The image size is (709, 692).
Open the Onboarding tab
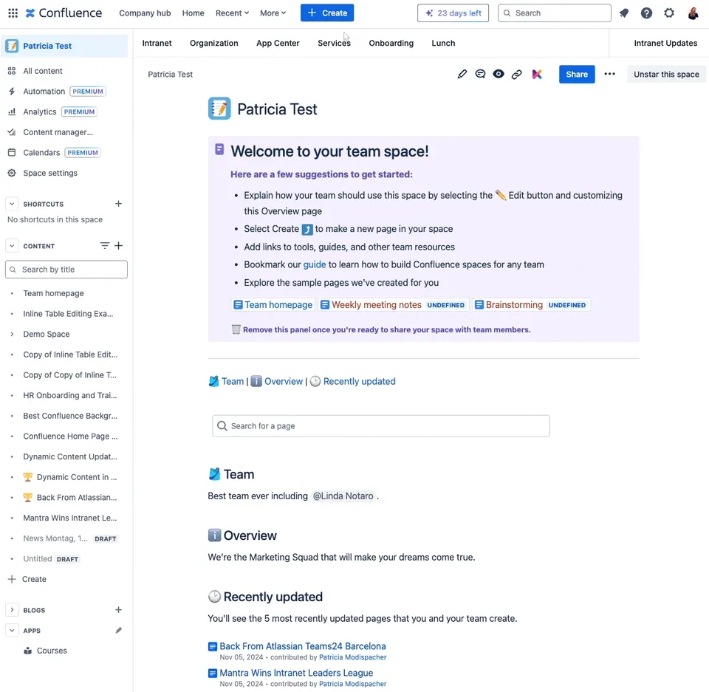click(391, 43)
